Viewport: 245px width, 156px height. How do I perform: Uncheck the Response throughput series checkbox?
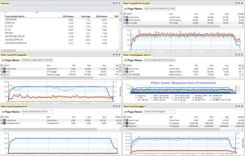click(124, 126)
